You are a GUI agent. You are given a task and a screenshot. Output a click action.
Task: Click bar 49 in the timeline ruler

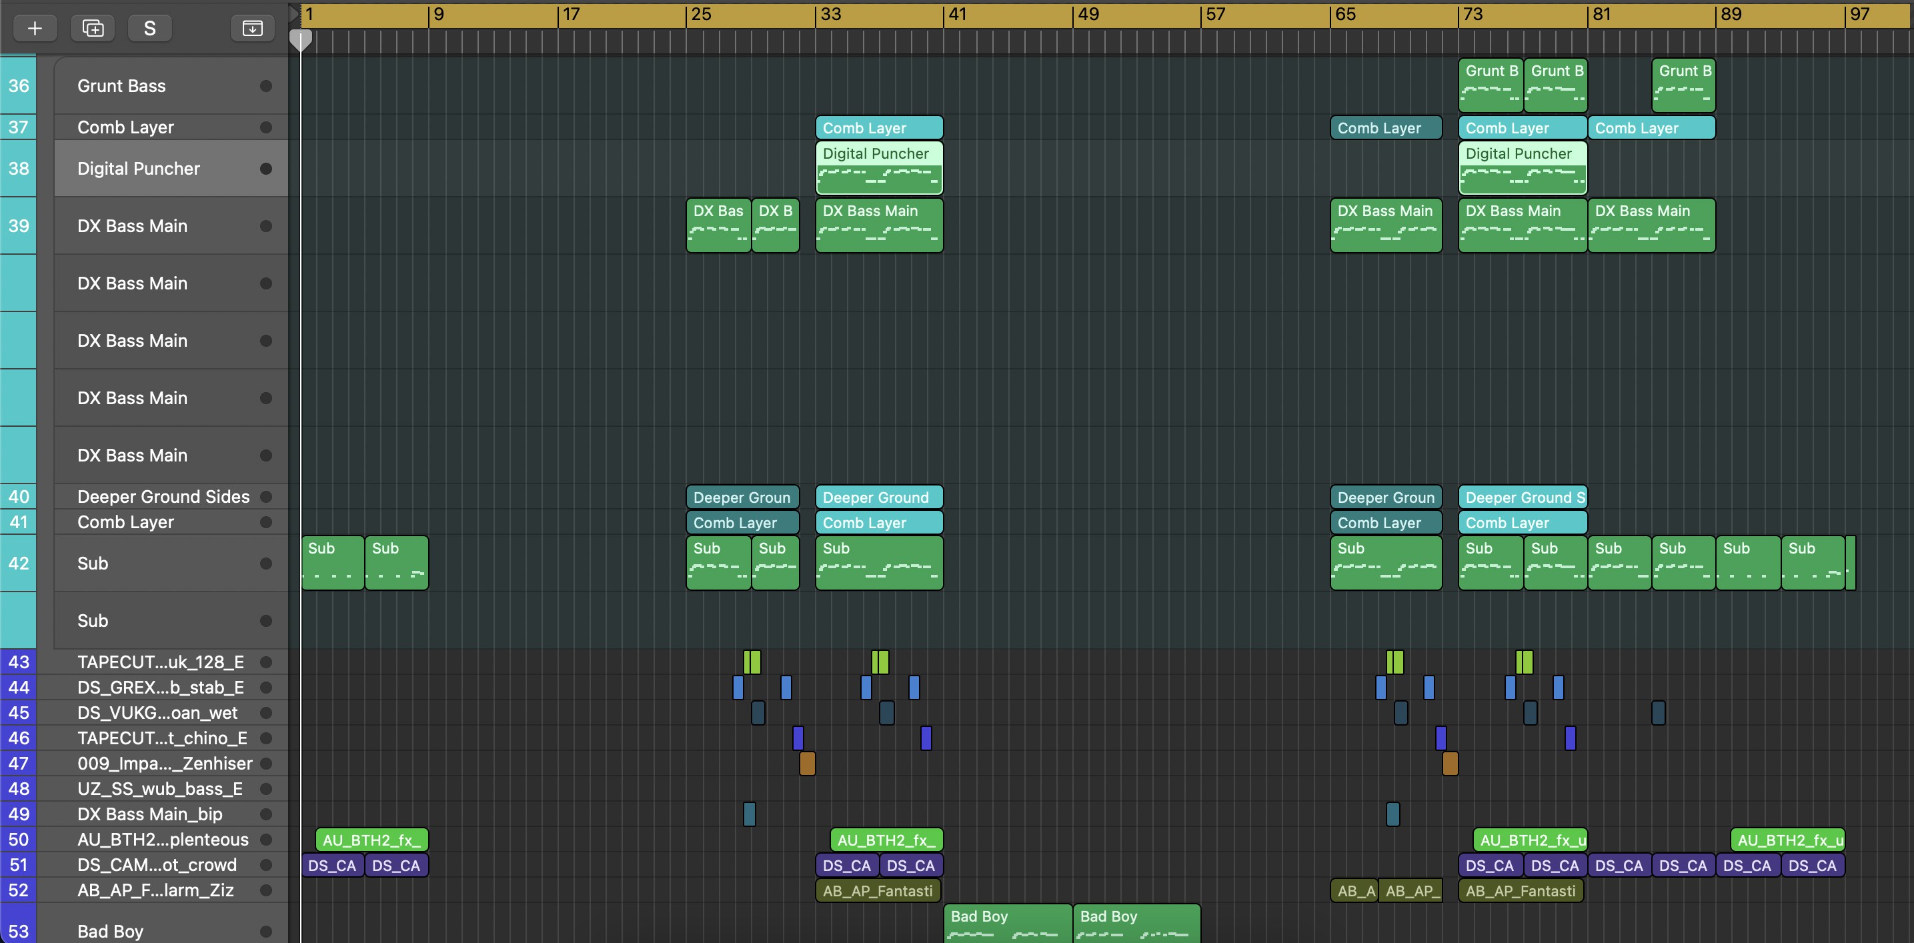pyautogui.click(x=1087, y=14)
